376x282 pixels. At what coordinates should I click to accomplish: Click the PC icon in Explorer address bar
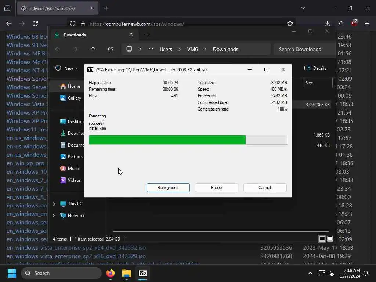pos(129,49)
